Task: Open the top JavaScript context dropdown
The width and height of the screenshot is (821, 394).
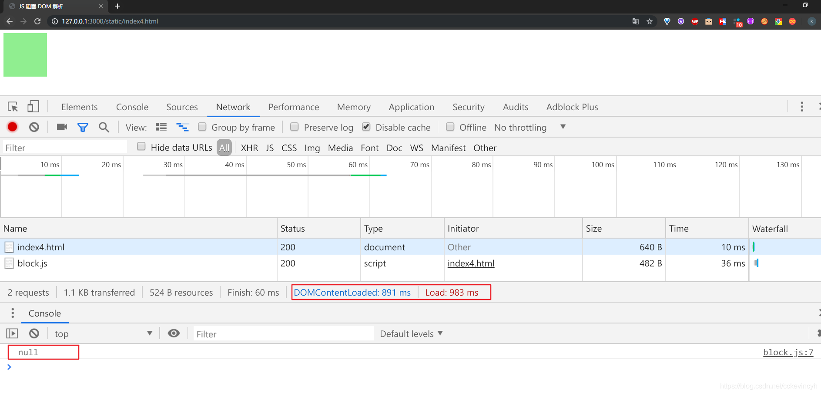Action: pyautogui.click(x=104, y=333)
